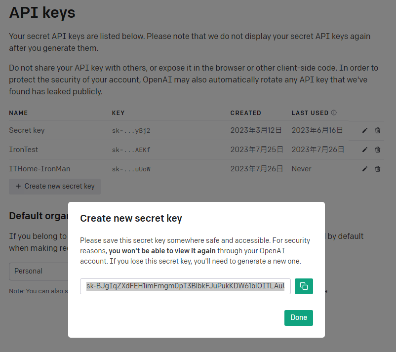This screenshot has width=396, height=352.
Task: Click Create new secret key button
Action: coord(55,186)
